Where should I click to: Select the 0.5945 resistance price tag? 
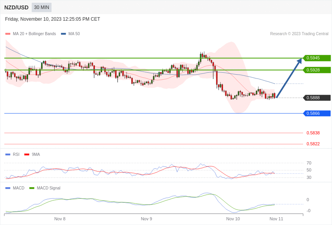pos(317,58)
